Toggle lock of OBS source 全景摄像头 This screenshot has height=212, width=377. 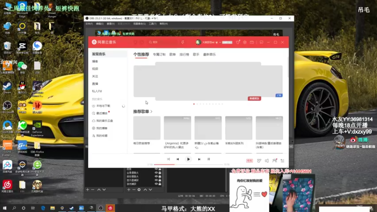[x=160, y=173]
